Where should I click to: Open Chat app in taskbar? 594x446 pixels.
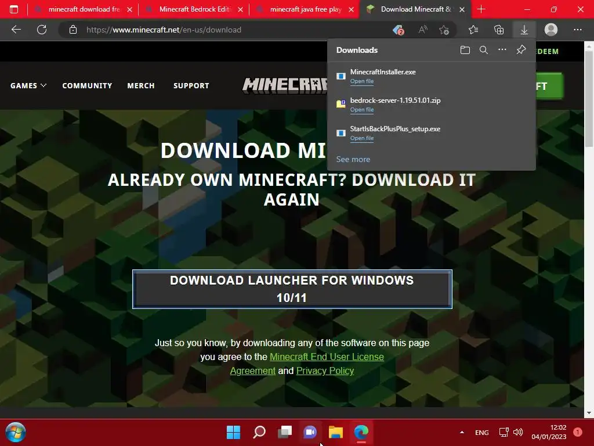[310, 432]
